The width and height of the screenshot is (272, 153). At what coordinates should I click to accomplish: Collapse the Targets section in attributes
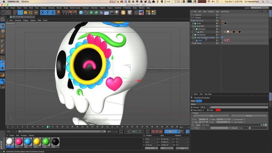pos(192,113)
